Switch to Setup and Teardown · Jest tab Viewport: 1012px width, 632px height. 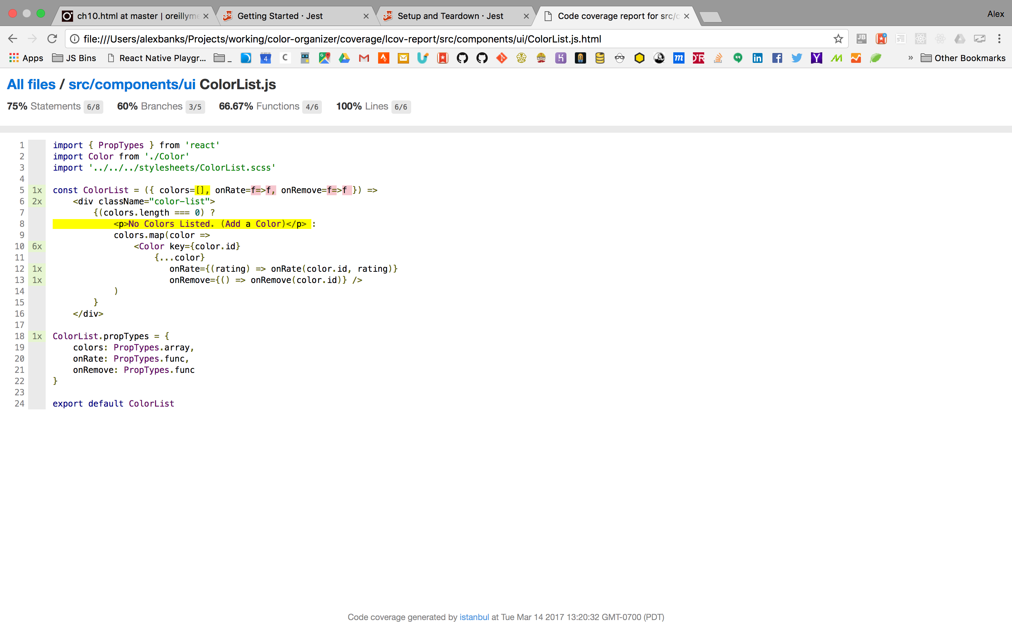pyautogui.click(x=450, y=16)
